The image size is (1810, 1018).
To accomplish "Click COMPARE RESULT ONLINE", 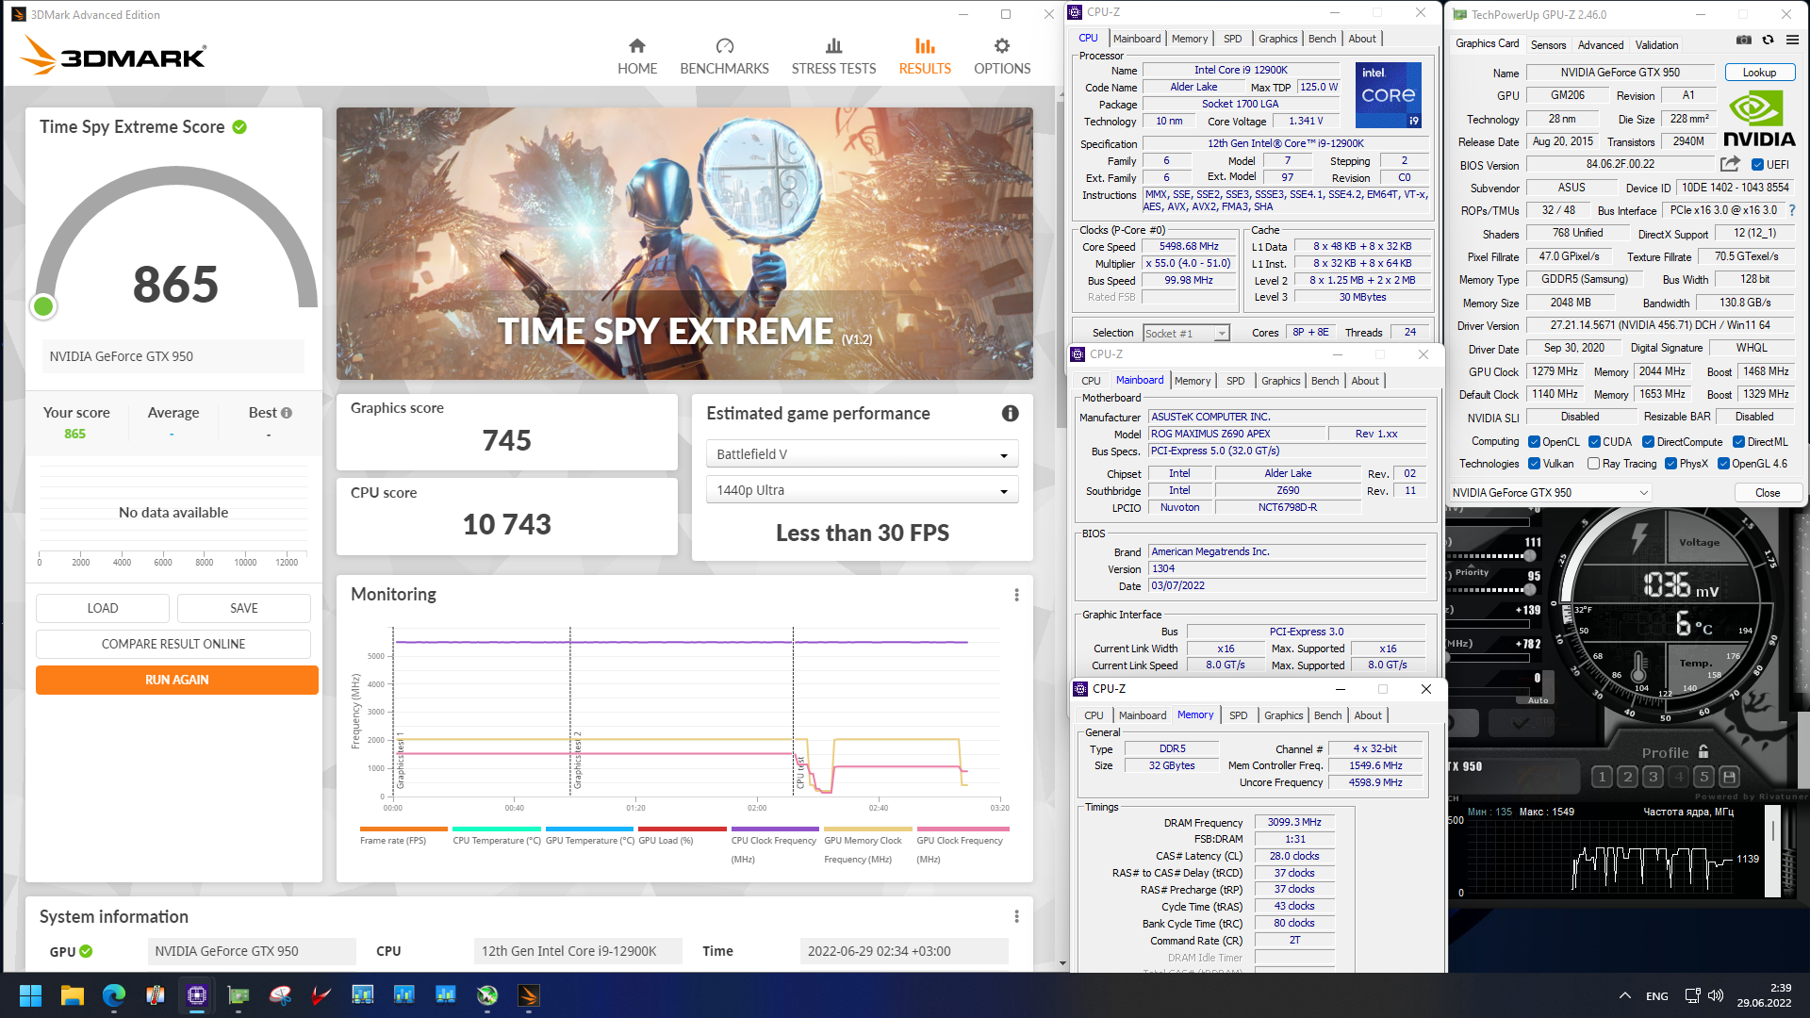I will (173, 644).
